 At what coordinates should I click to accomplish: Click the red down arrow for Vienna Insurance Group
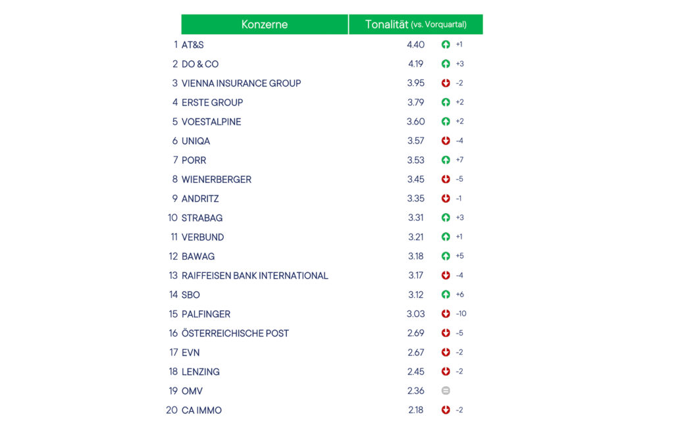(446, 83)
